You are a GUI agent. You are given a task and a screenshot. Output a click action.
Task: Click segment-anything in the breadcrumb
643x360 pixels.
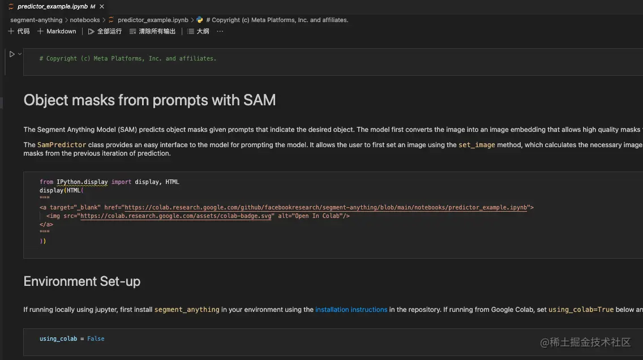coord(36,20)
